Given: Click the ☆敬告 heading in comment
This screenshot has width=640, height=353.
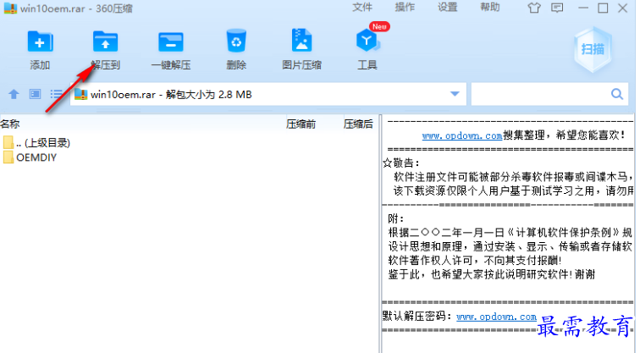Looking at the screenshot, I should click(x=401, y=163).
